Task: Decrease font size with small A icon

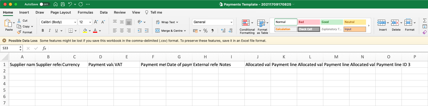Action: tap(103, 22)
